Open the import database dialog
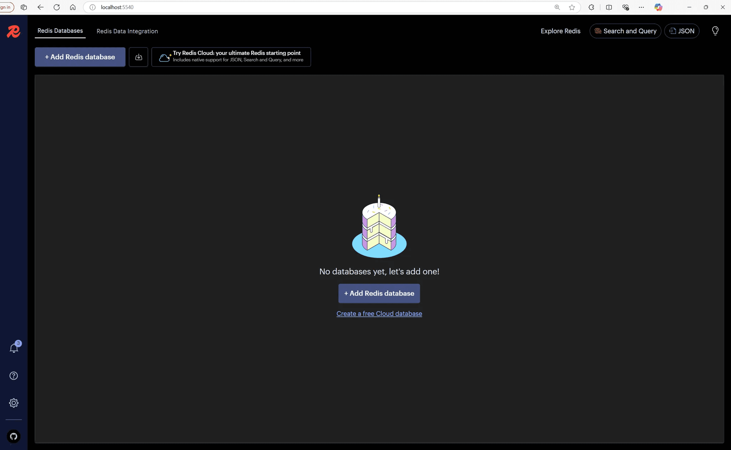This screenshot has height=450, width=731. click(138, 57)
